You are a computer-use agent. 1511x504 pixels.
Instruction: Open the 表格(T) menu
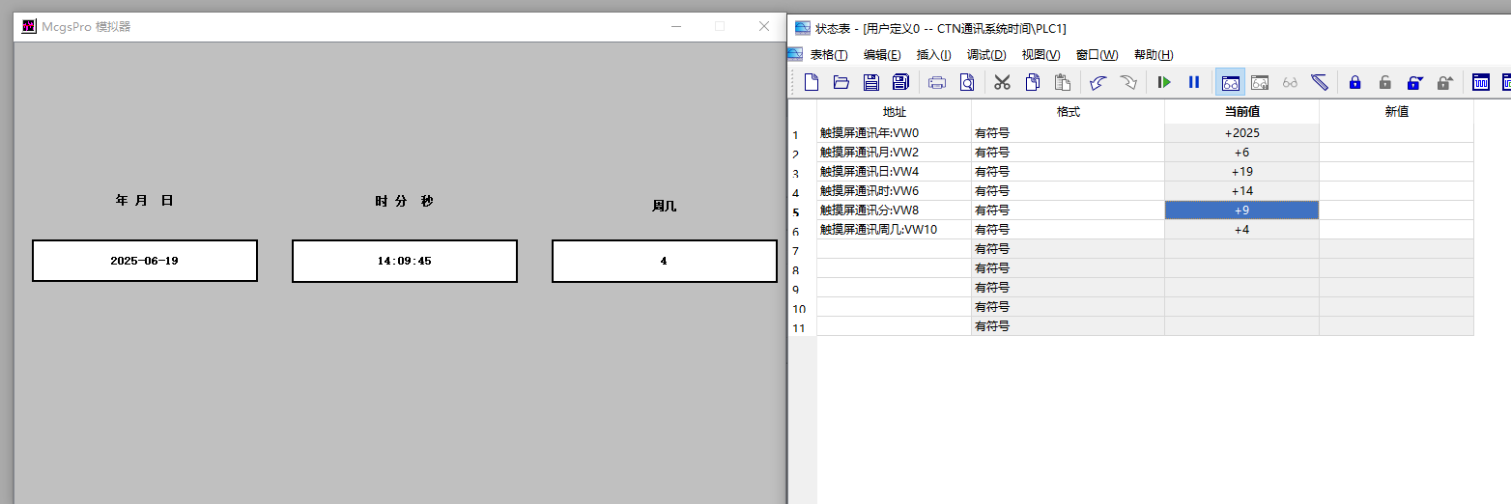click(828, 55)
